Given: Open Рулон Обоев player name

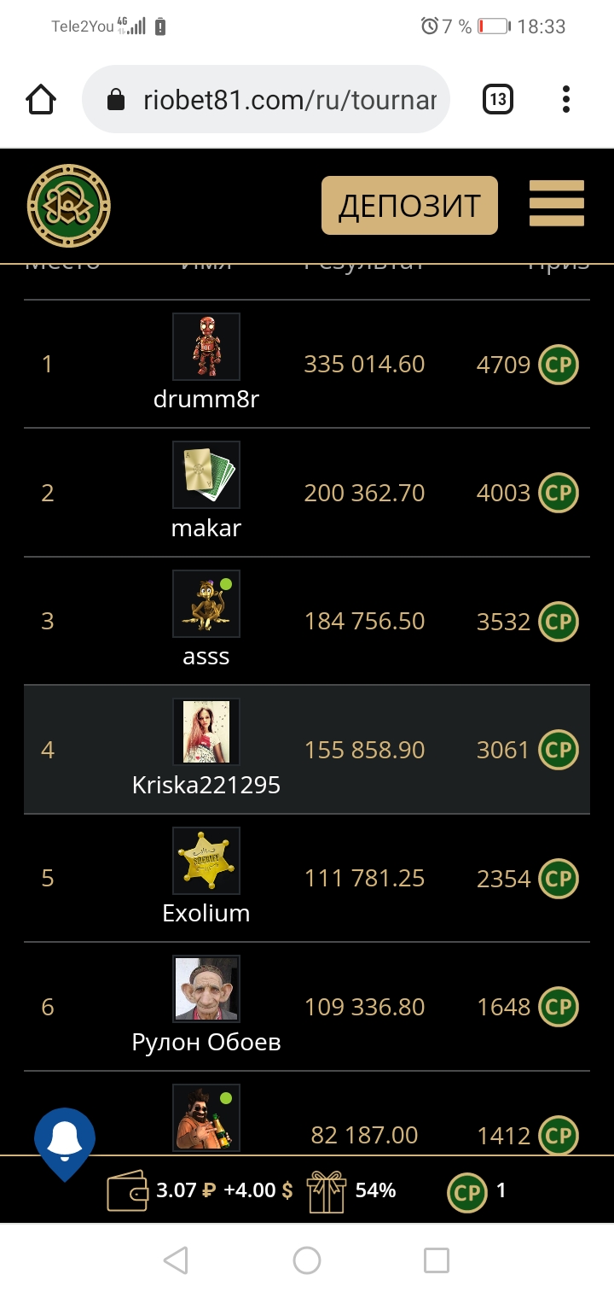Looking at the screenshot, I should (206, 1042).
